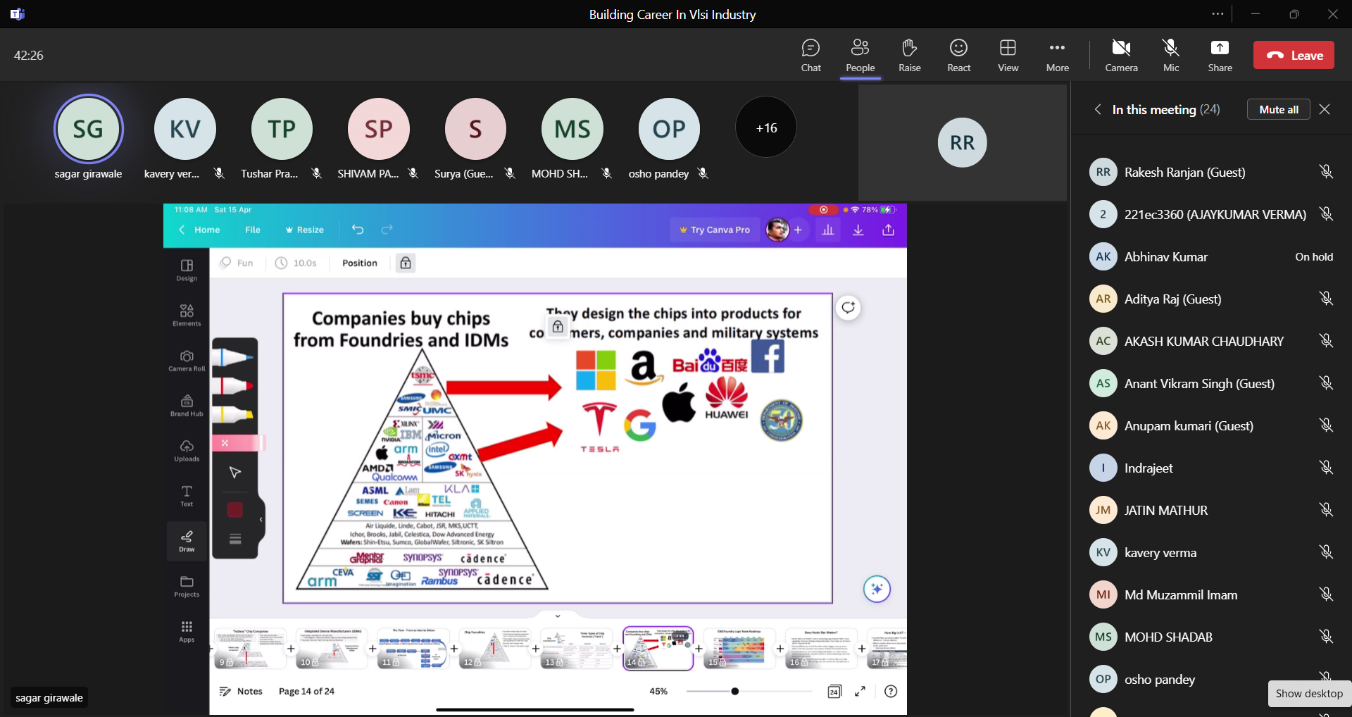The image size is (1352, 717).
Task: Open the More actions menu
Action: point(1057,55)
